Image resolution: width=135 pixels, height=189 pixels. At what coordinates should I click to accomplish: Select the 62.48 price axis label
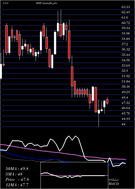(126, 12)
